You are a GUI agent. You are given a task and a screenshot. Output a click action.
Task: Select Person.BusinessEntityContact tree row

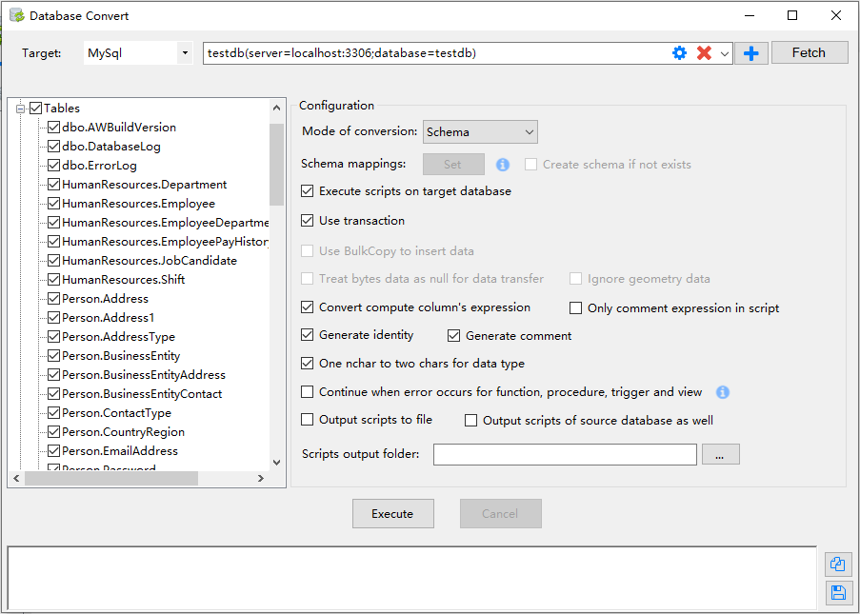click(142, 393)
